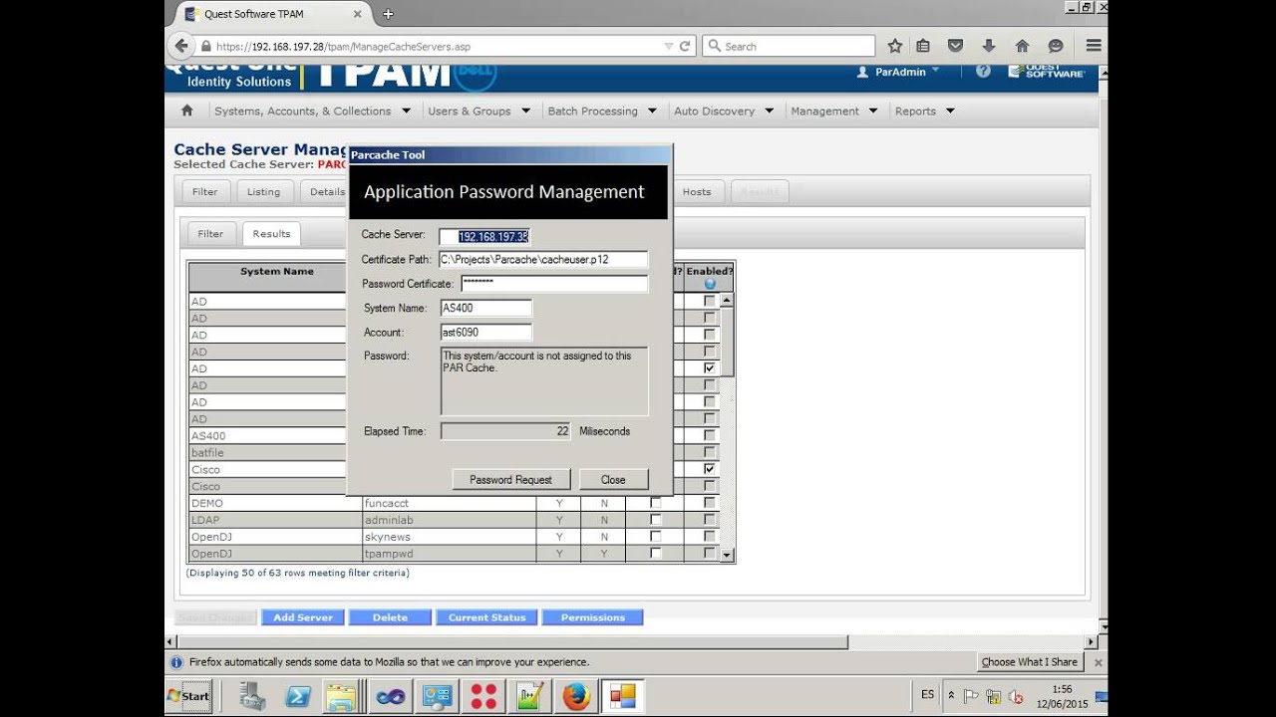Select the inner Results tab
Screen dimensions: 1276x717
[x=271, y=234]
